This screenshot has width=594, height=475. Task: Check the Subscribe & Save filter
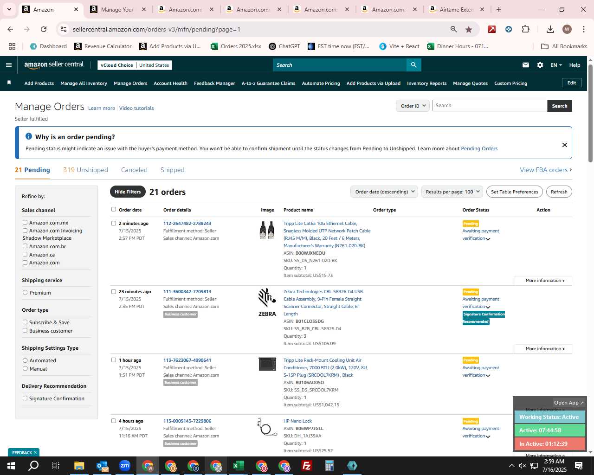coord(25,322)
